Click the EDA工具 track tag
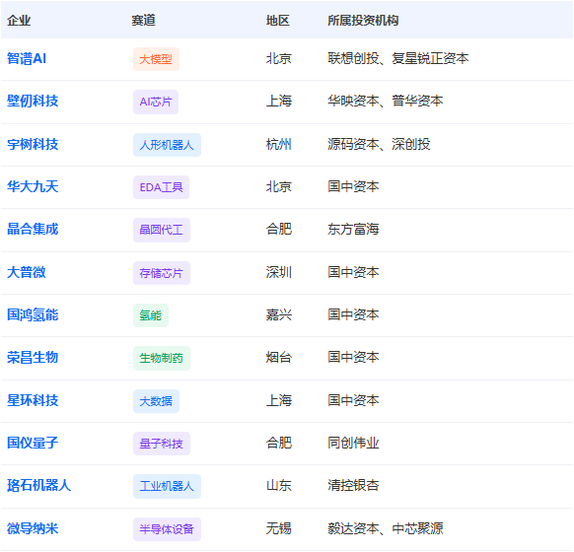This screenshot has height=552, width=574. [x=161, y=187]
